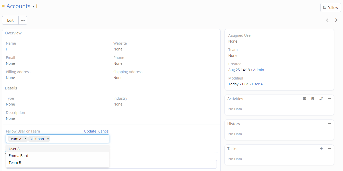Add a new task with plus icon
Screen dimensions: 343x171
[321, 149]
